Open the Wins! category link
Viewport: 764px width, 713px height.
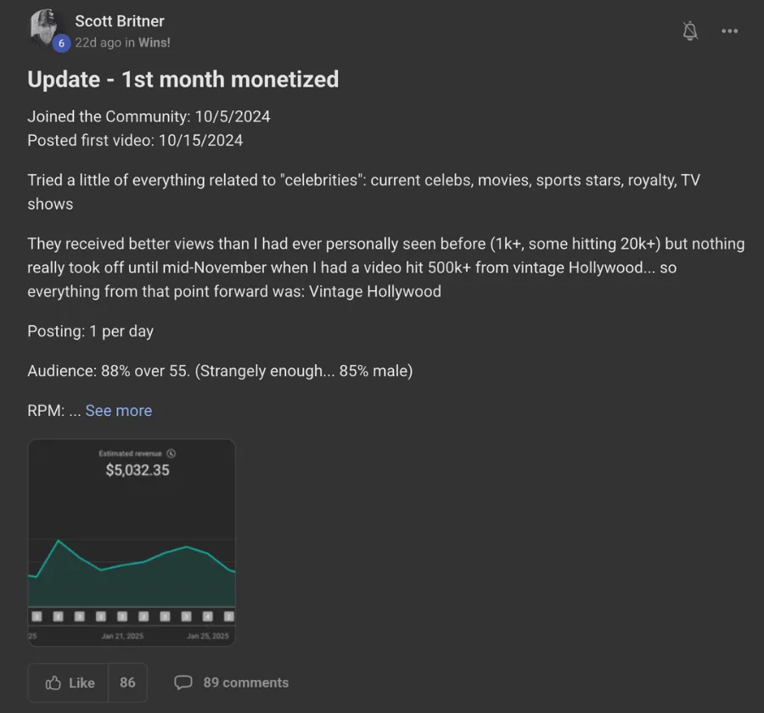click(x=154, y=42)
